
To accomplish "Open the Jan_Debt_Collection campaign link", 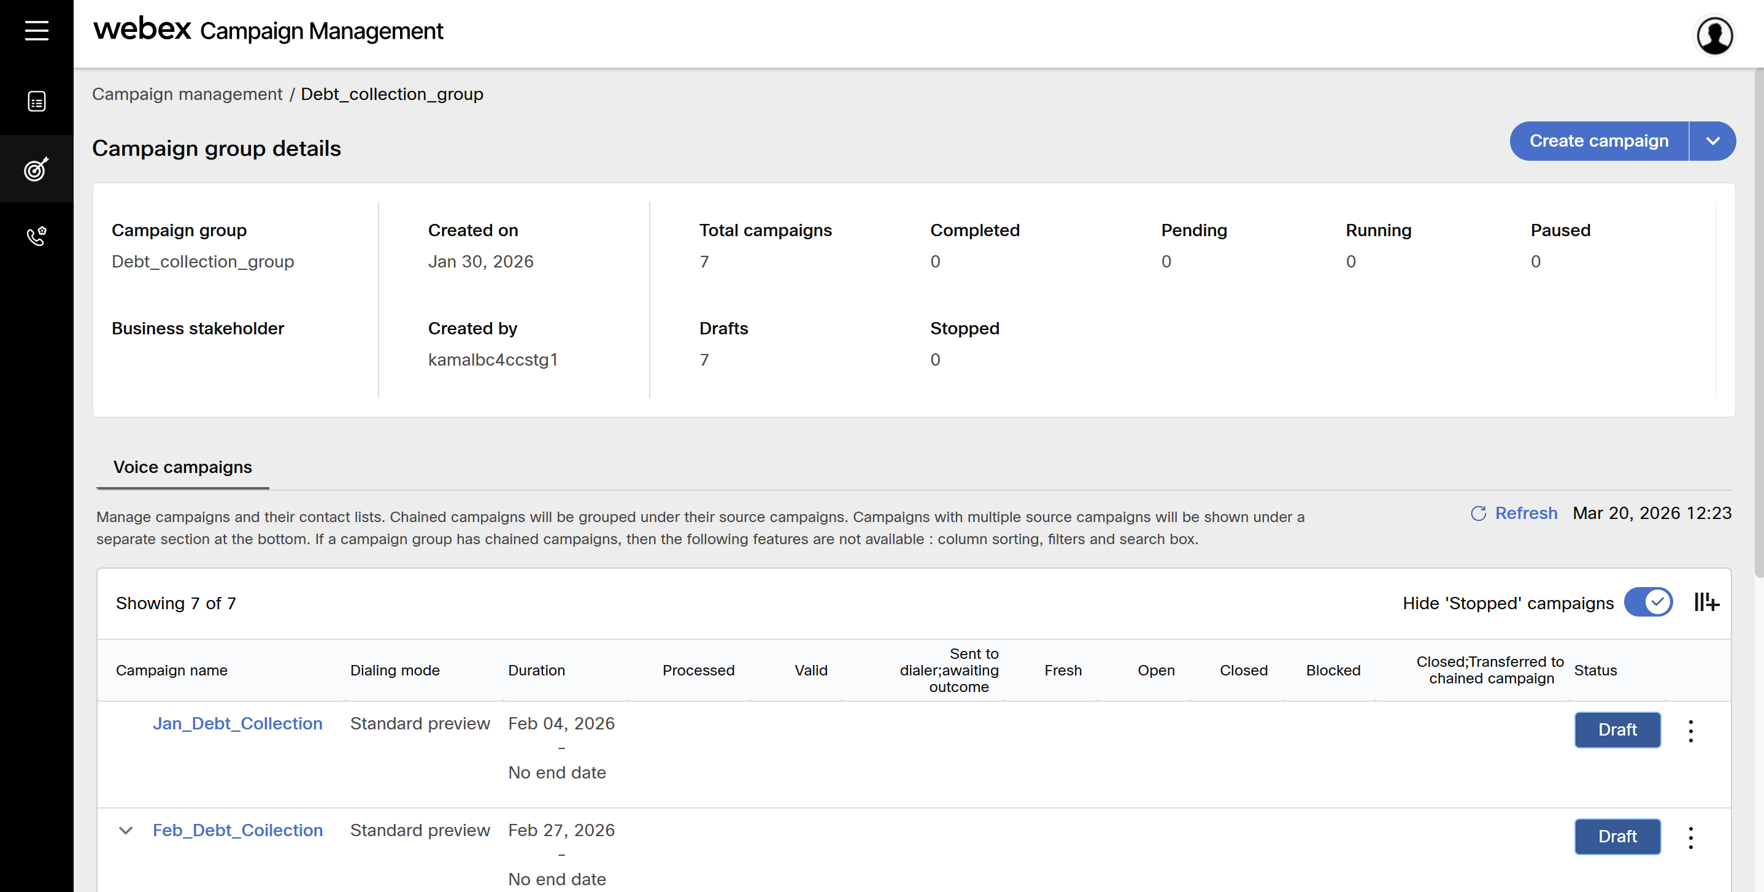I will [237, 723].
